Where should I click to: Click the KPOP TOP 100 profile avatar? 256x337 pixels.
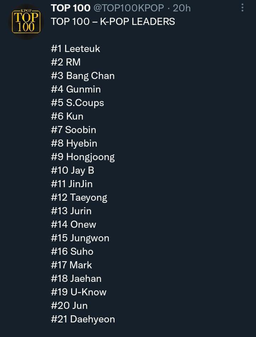click(26, 22)
